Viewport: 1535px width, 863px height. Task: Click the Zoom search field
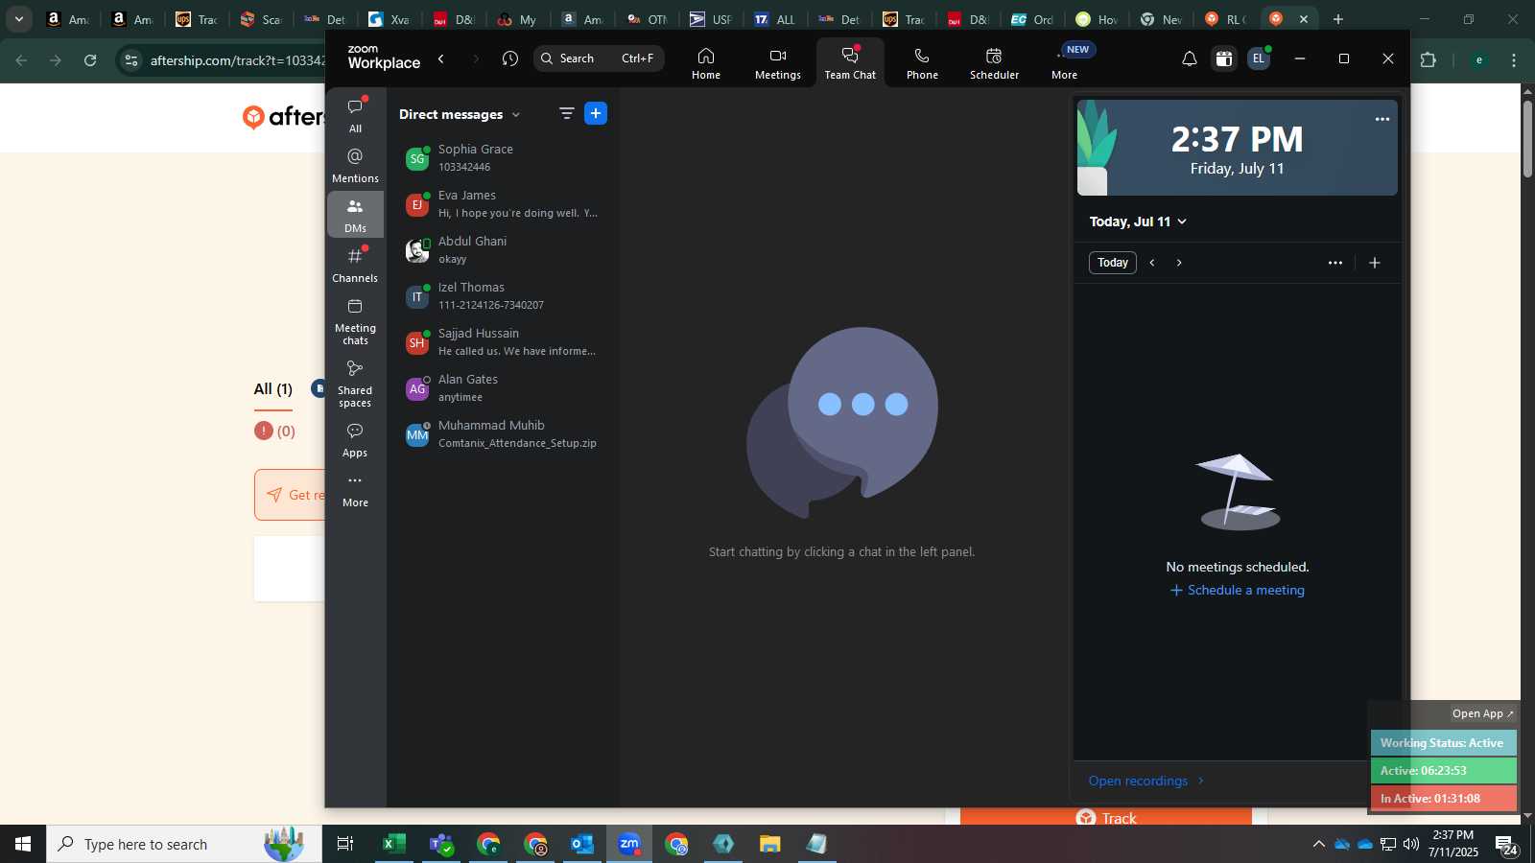coord(599,58)
